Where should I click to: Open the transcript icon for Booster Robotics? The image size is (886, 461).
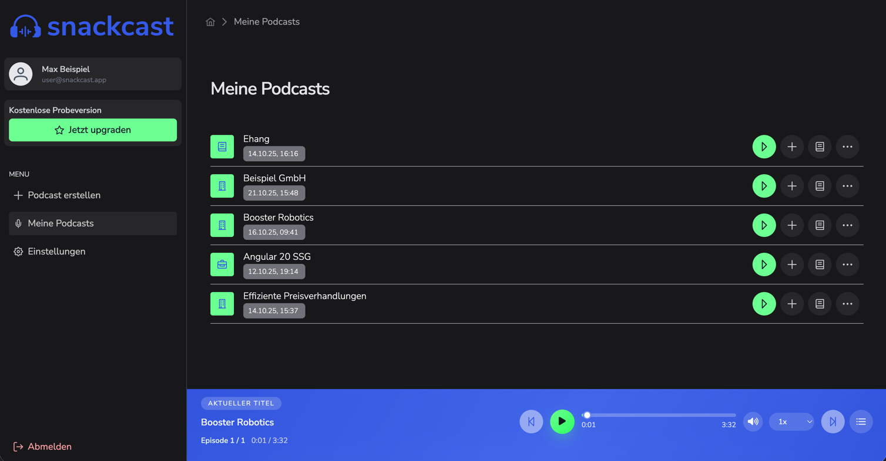[x=820, y=225]
